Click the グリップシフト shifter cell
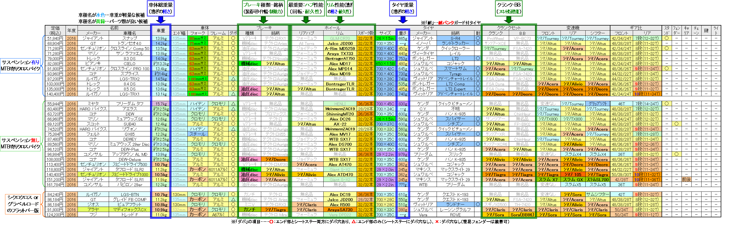 [597, 104]
